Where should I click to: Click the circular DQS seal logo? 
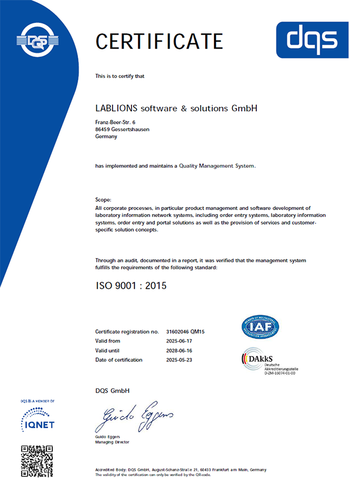pos(38,40)
